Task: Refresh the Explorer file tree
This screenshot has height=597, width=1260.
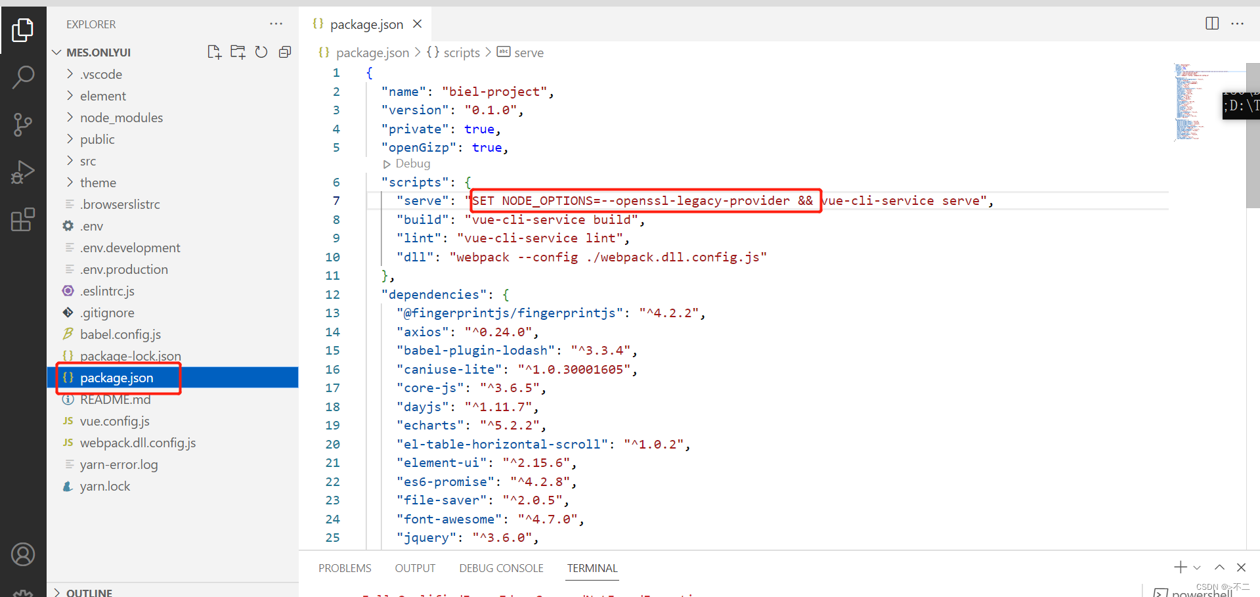Action: [x=261, y=53]
